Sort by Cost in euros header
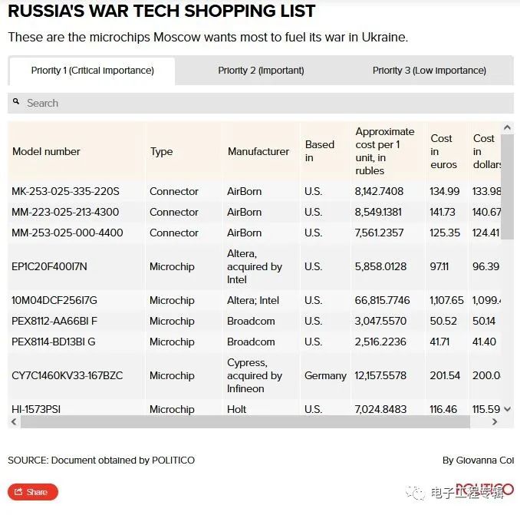 click(x=443, y=152)
